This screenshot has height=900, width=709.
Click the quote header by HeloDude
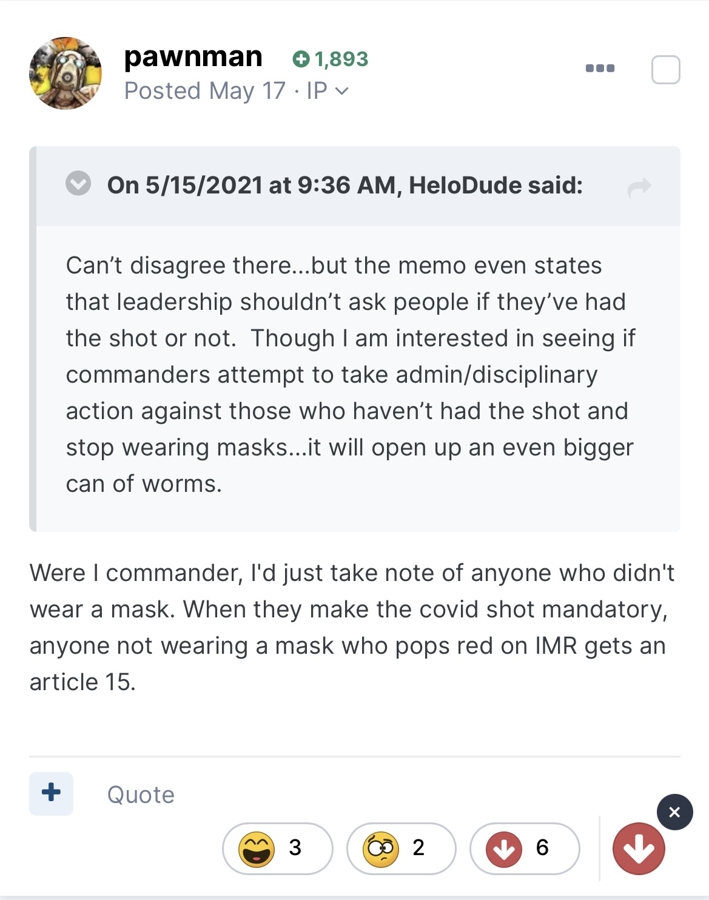344,185
